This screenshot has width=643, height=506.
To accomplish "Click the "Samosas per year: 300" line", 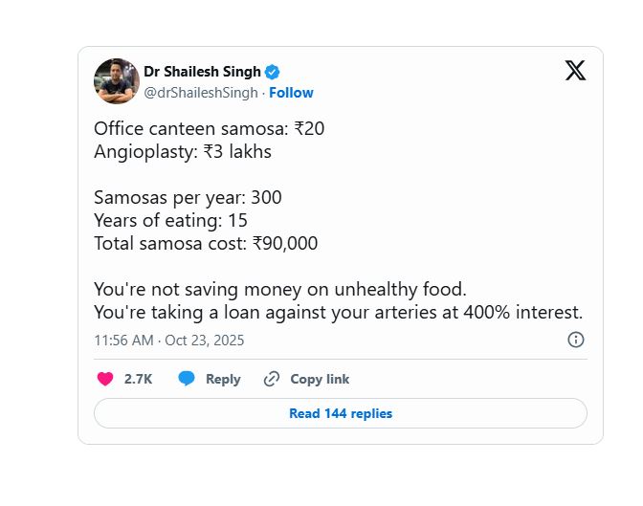I will (188, 198).
